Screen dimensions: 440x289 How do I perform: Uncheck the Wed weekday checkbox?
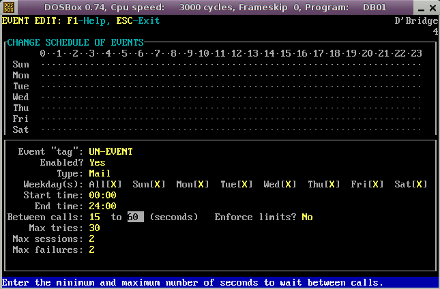pyautogui.click(x=289, y=184)
